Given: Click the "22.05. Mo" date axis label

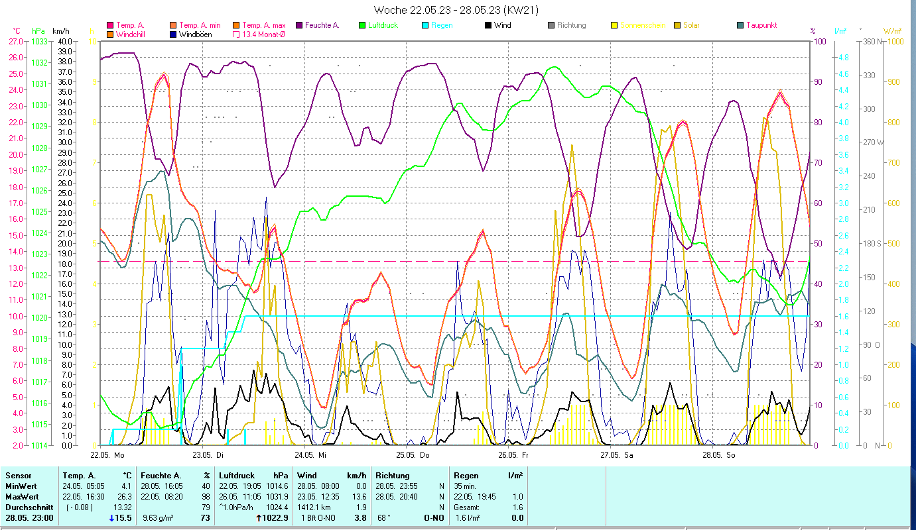Looking at the screenshot, I should [108, 455].
